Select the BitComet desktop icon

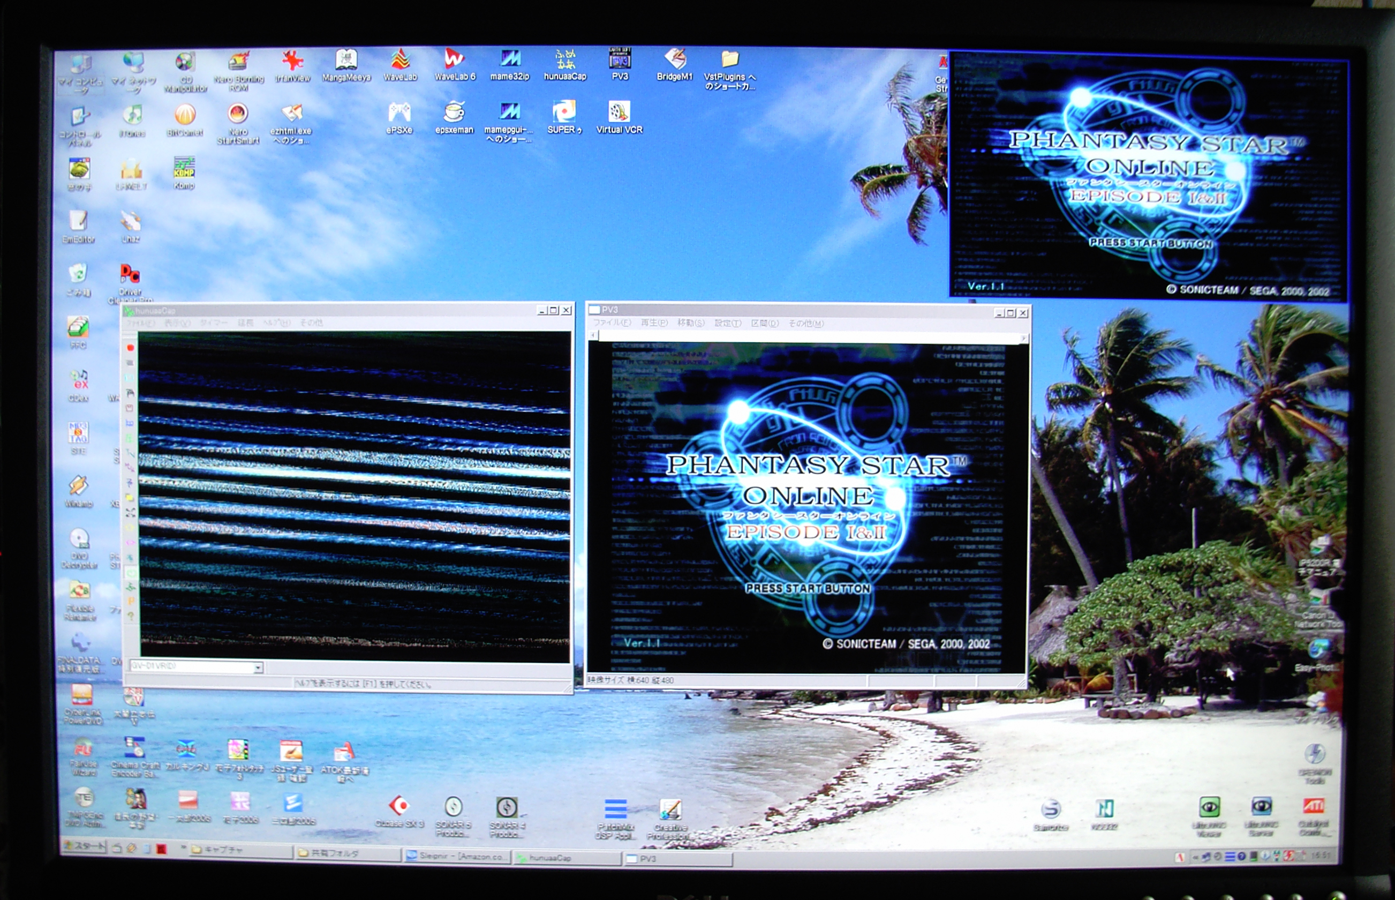185,121
